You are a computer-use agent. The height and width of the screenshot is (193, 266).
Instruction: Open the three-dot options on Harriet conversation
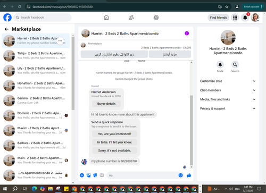pyautogui.click(x=60, y=41)
